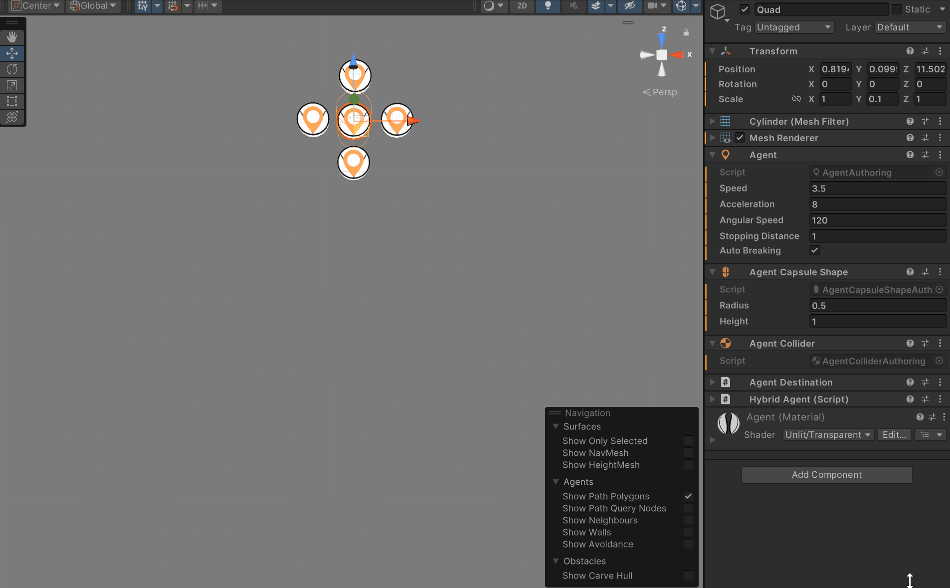Image resolution: width=950 pixels, height=588 pixels.
Task: Open the Layer Default dropdown
Action: click(910, 27)
